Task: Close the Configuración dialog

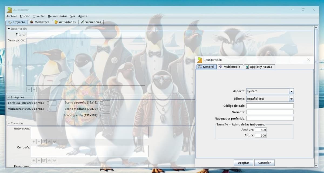Action: (x=309, y=60)
